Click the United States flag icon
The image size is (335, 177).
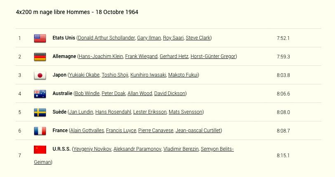pos(40,38)
